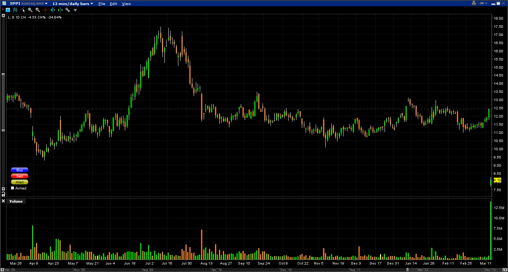
Task: Click the zoom out magnifier
Action: 37,10
